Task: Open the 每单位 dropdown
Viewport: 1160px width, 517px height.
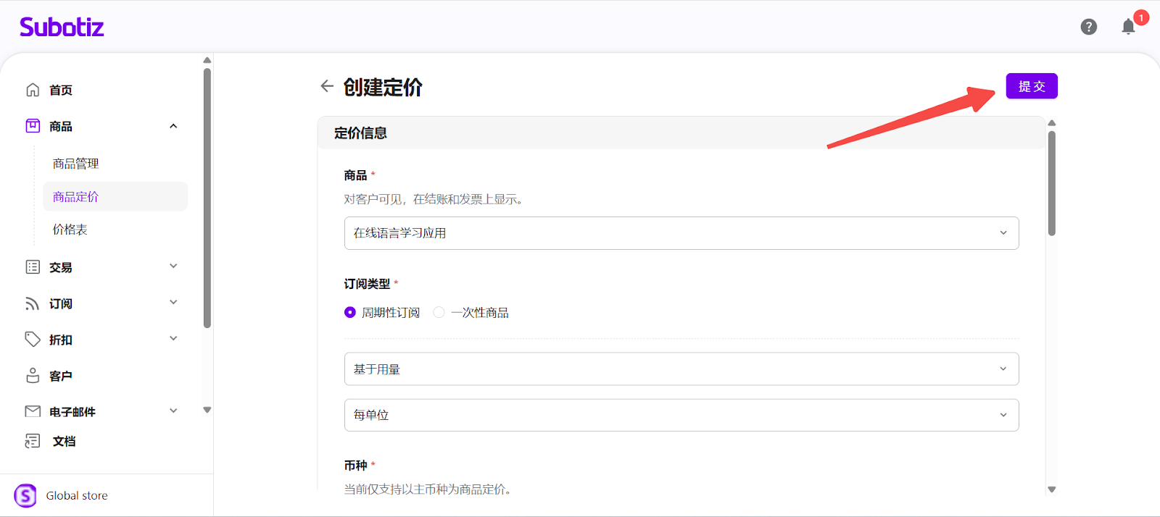Action: pos(681,415)
